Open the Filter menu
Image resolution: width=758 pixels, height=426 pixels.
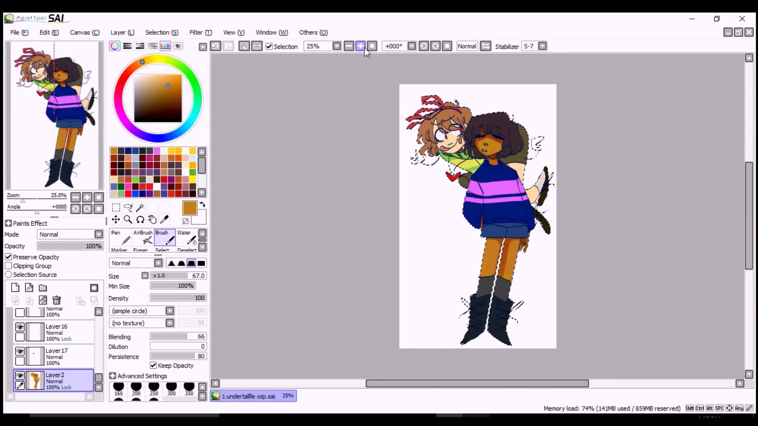tap(201, 32)
